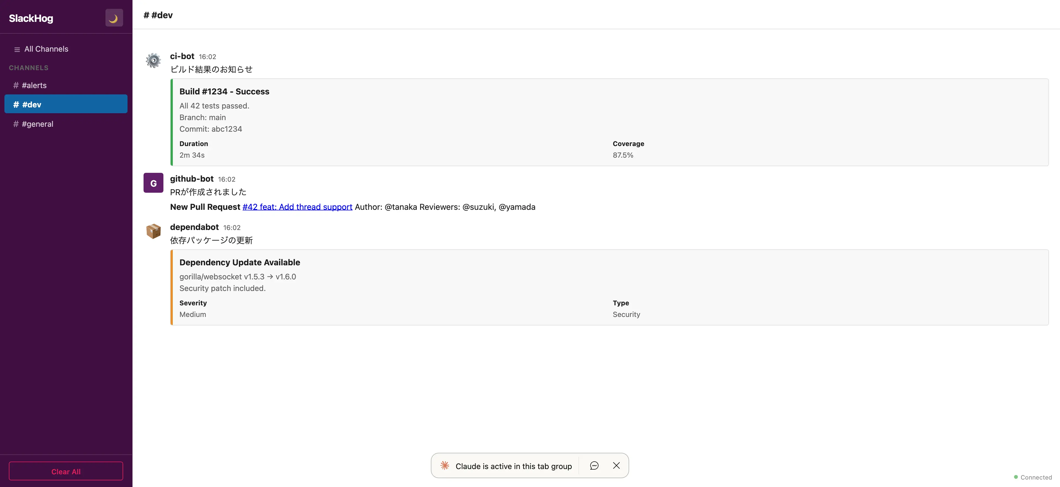The height and width of the screenshot is (487, 1060).
Task: Click the ci-bot sender name
Action: click(182, 56)
